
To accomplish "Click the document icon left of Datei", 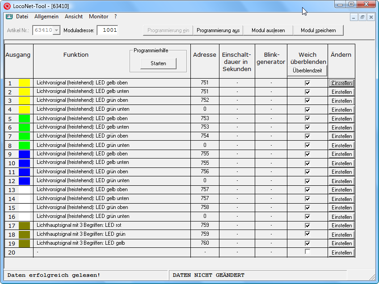I will (x=9, y=17).
